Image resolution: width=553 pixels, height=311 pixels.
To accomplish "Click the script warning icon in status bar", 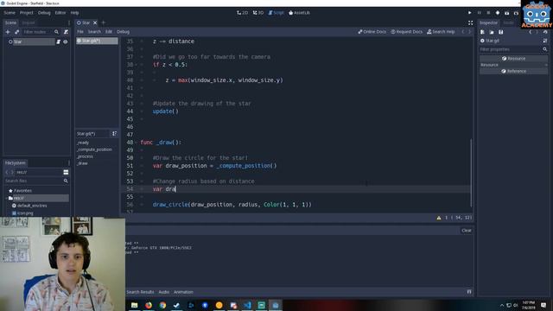I will pos(439,218).
